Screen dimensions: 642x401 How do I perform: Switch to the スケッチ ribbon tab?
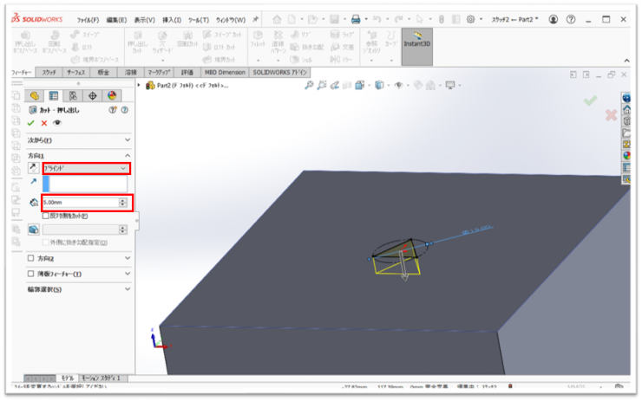pyautogui.click(x=49, y=73)
